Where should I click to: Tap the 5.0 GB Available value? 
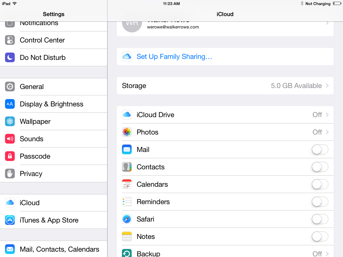point(296,86)
